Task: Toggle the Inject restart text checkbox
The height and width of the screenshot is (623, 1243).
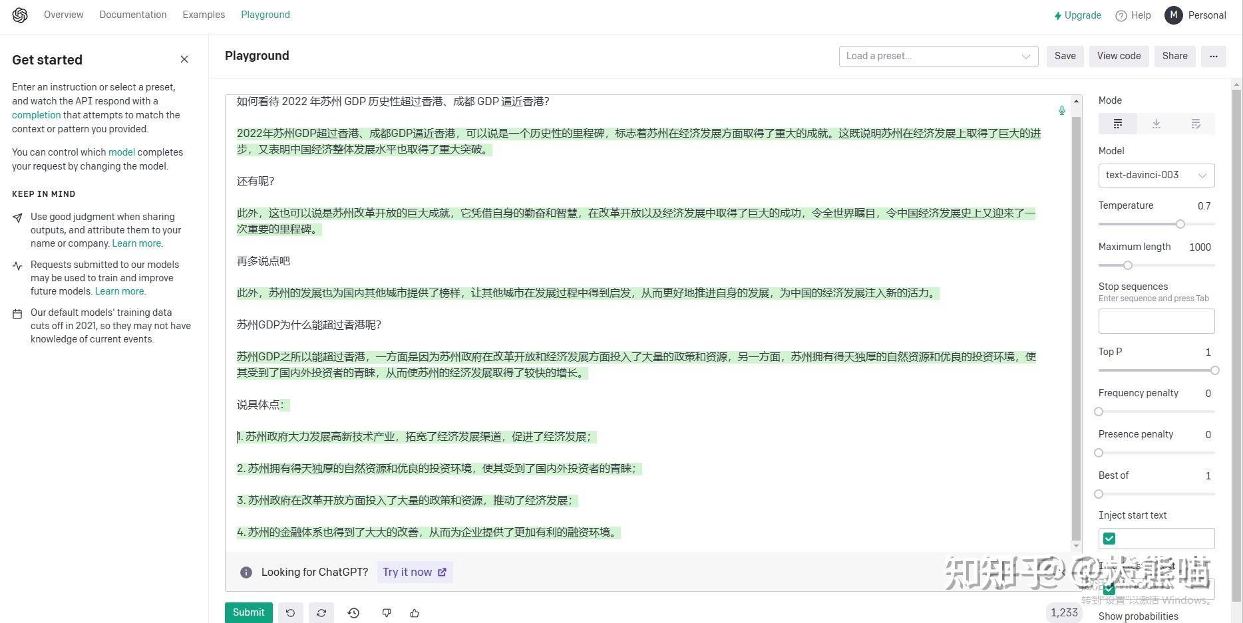Action: tap(1109, 589)
